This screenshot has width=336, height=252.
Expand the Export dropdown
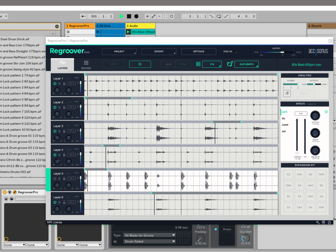click(159, 52)
